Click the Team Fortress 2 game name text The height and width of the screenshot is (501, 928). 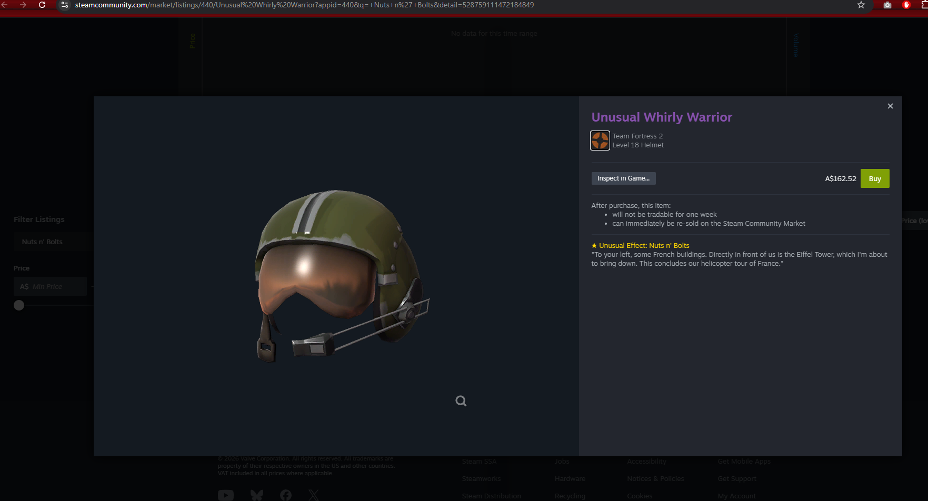click(637, 136)
